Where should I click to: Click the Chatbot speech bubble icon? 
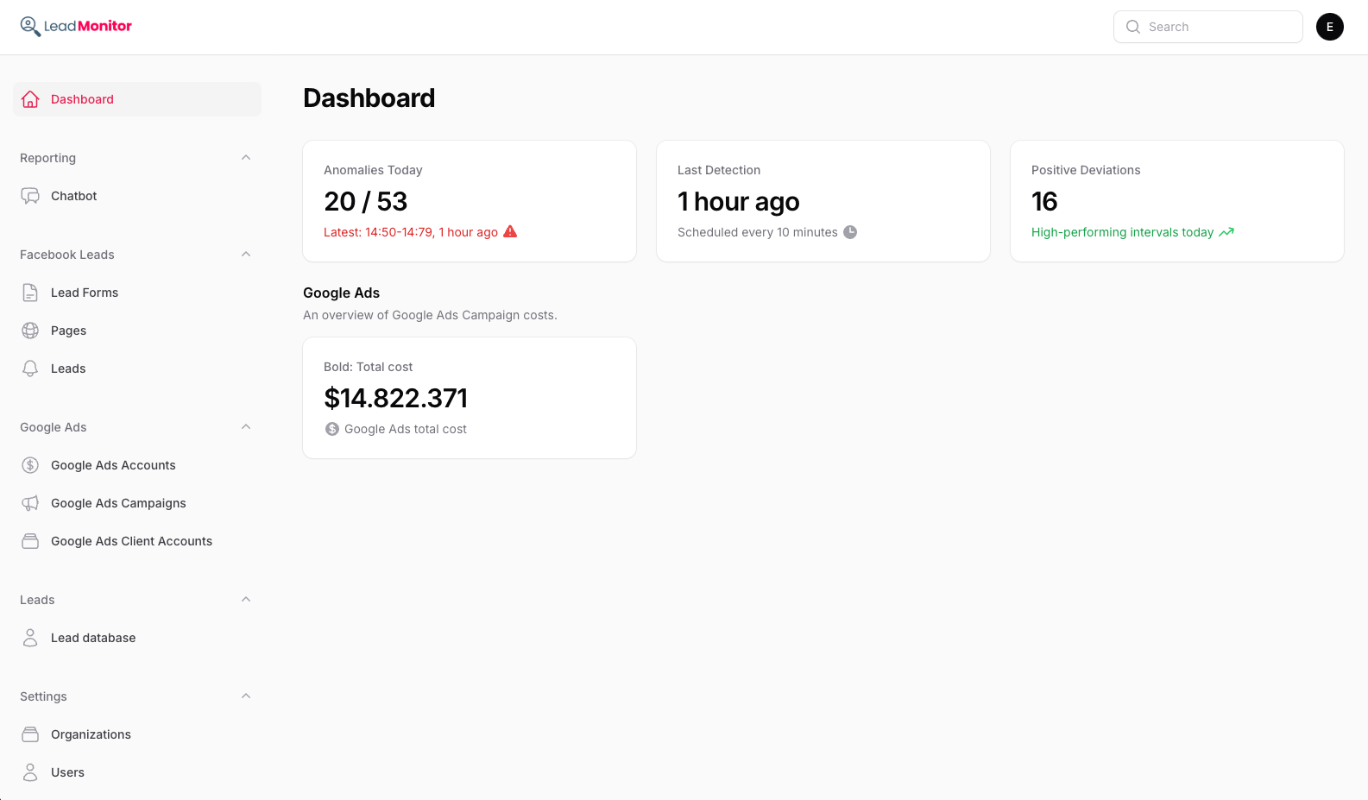tap(30, 196)
